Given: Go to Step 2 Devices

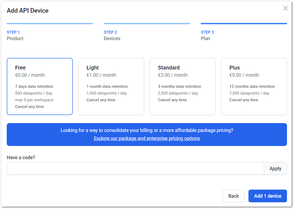Looking at the screenshot, I should point(147,32).
